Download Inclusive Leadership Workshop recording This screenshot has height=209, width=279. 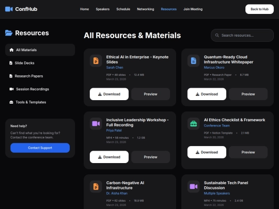109,157
